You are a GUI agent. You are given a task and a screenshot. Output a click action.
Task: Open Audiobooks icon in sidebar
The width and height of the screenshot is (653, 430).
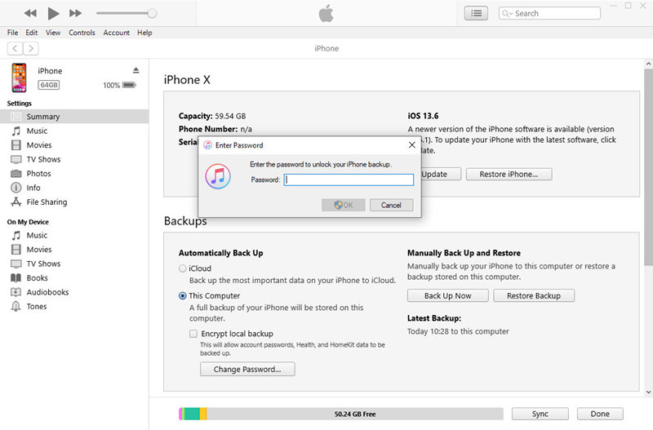pyautogui.click(x=16, y=292)
